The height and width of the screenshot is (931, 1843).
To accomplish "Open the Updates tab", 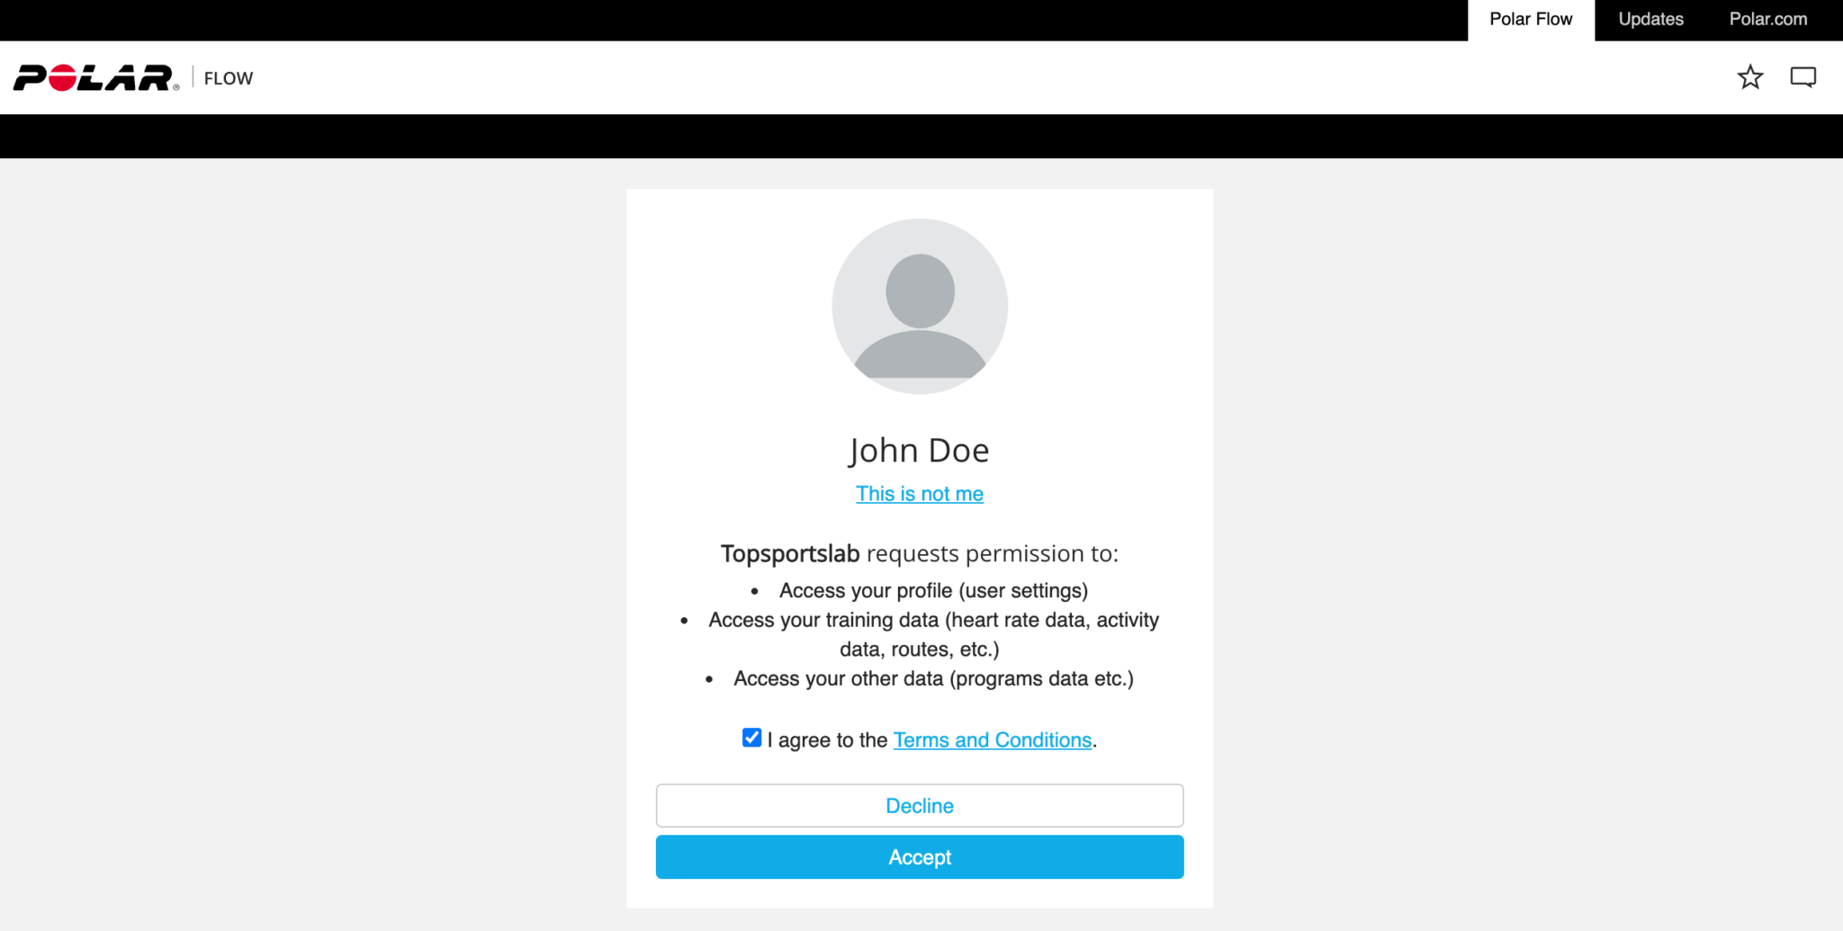I will click(x=1650, y=20).
